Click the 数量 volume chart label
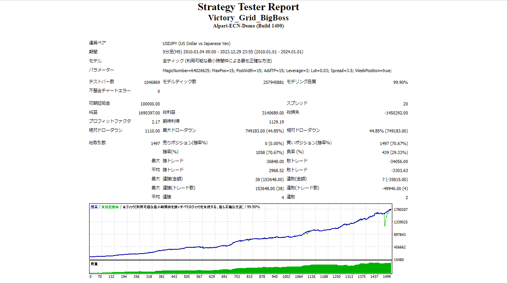 coord(94,264)
